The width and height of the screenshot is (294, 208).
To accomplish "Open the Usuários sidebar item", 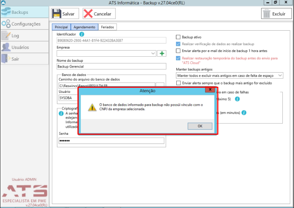I will point(24,47).
